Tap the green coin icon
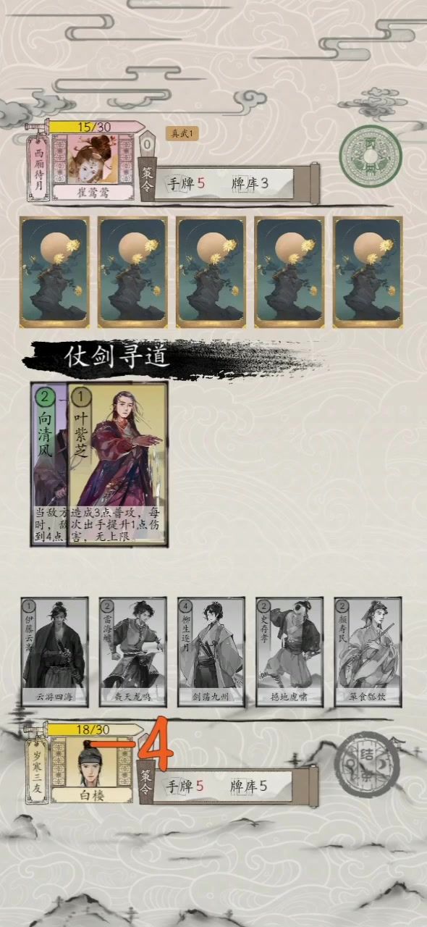The image size is (427, 927). click(371, 156)
